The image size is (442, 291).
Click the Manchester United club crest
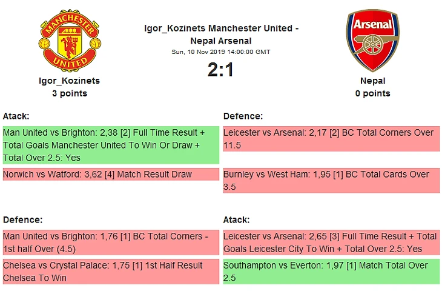point(70,41)
